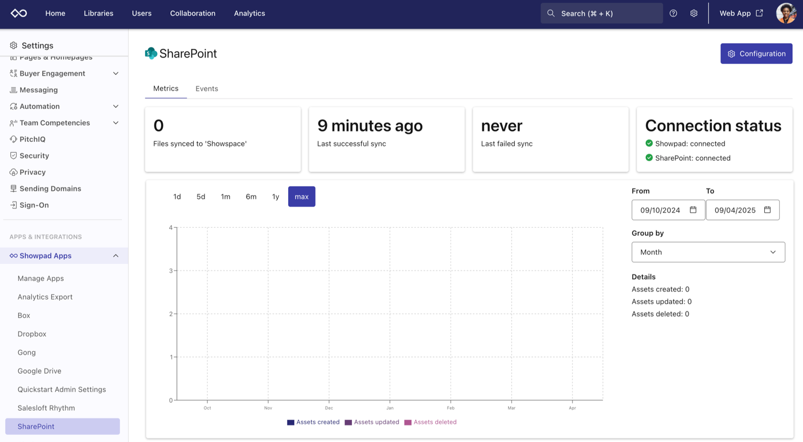This screenshot has height=442, width=803.
Task: Switch to the Events tab
Action: pos(207,88)
